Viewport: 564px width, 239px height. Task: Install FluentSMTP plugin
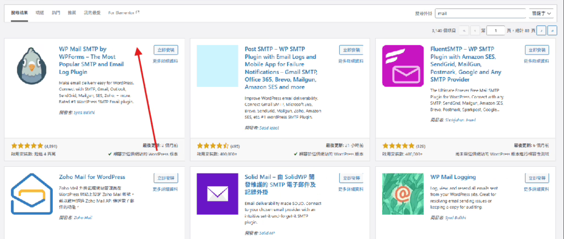pyautogui.click(x=537, y=50)
